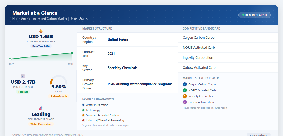Click the orange Water Purification pill

click(x=41, y=124)
